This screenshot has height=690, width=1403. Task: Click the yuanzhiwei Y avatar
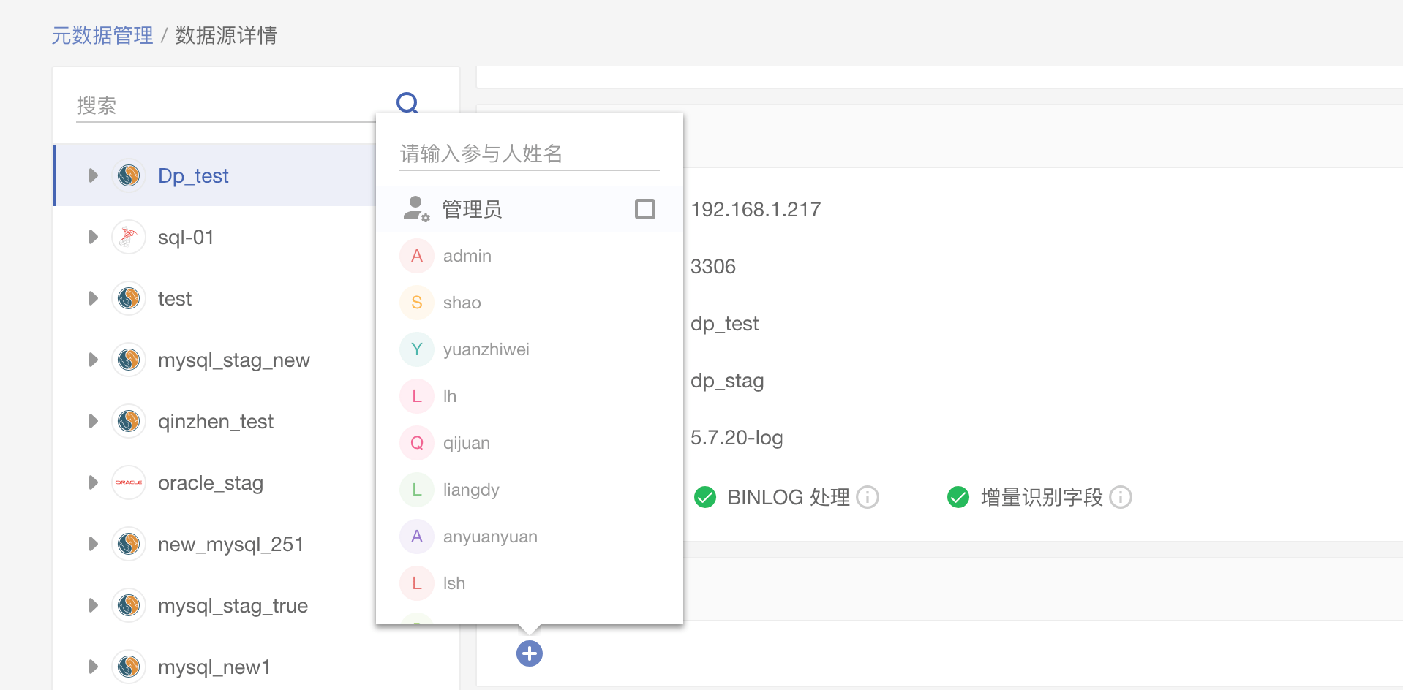click(417, 349)
